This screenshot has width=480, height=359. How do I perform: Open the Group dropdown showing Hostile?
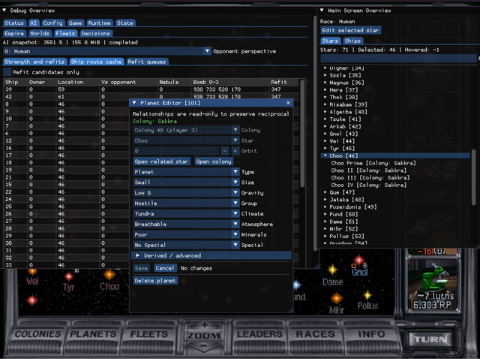pos(186,204)
